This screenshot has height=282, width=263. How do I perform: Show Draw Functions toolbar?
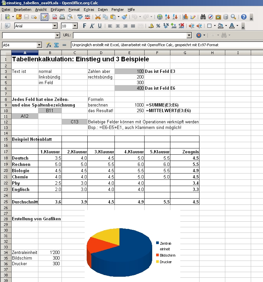(193, 17)
